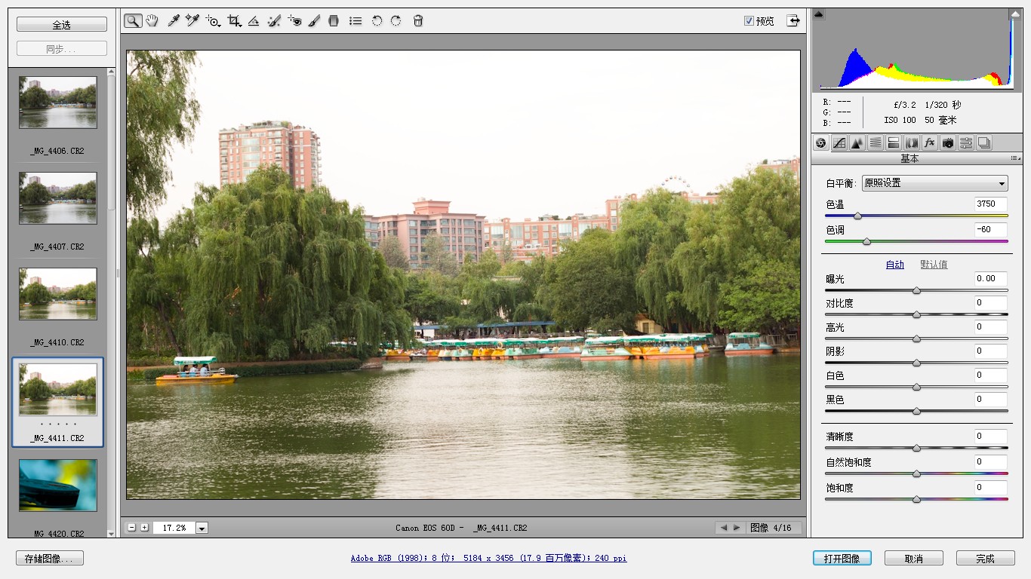Rotate image 90° counterclockwise
The width and height of the screenshot is (1031, 579).
tap(377, 21)
